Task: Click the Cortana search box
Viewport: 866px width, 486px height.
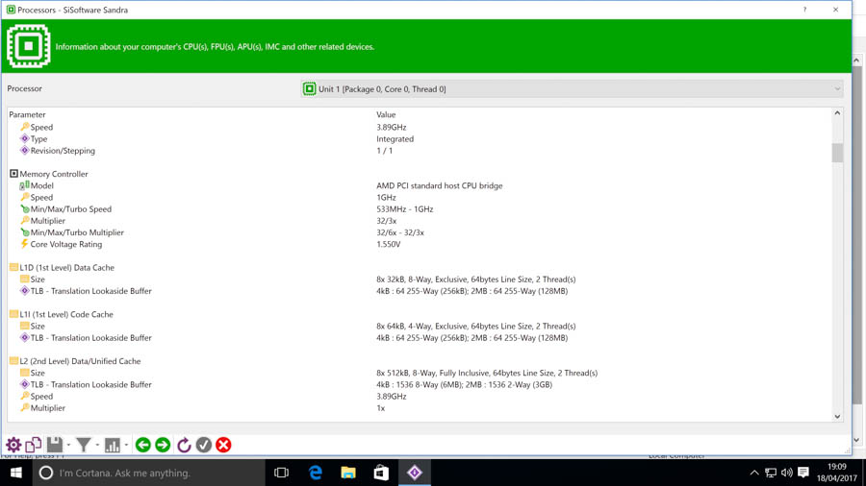Action: pos(149,473)
